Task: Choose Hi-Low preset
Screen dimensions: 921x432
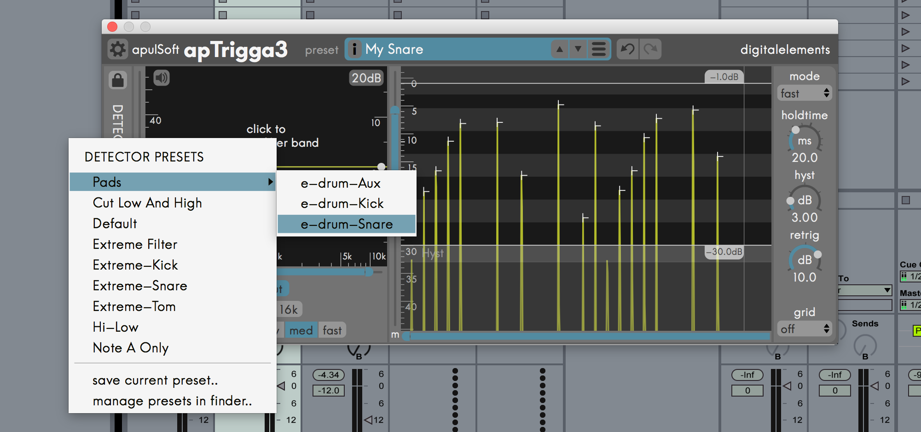Action: pos(116,327)
